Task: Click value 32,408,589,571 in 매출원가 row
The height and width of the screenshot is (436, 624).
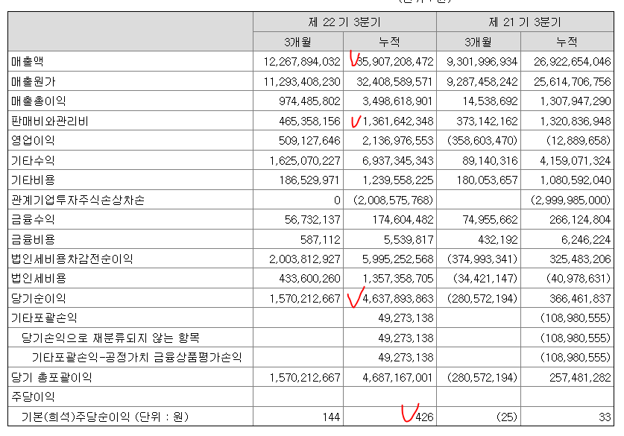Action: tap(394, 81)
